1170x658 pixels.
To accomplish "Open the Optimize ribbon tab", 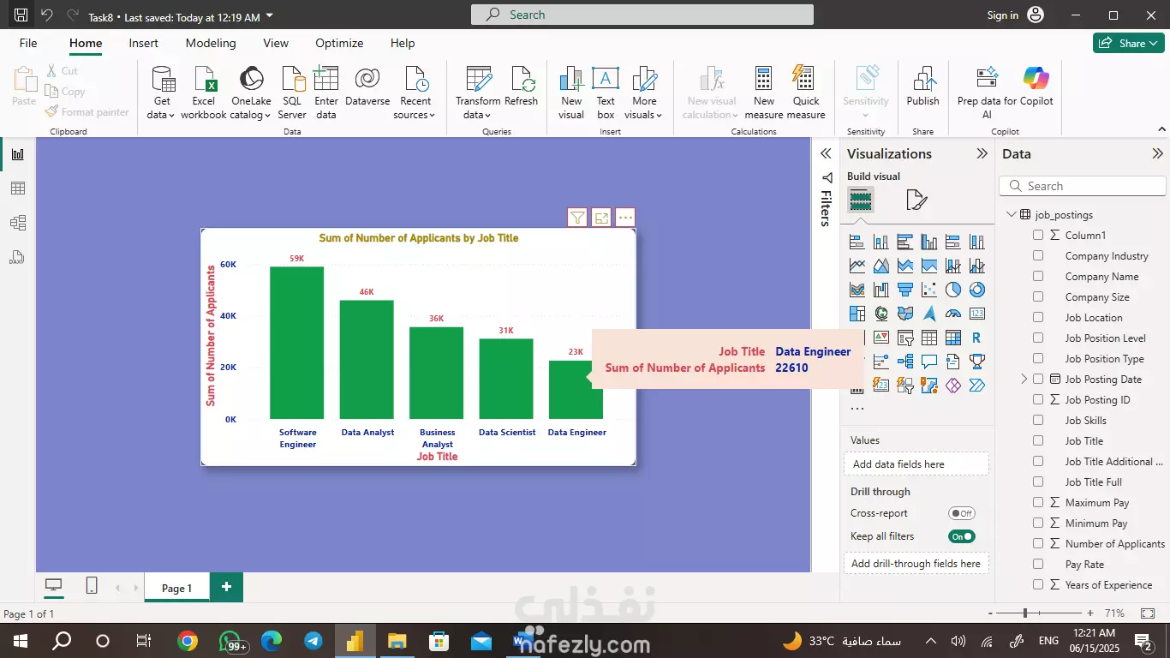I will (x=339, y=43).
